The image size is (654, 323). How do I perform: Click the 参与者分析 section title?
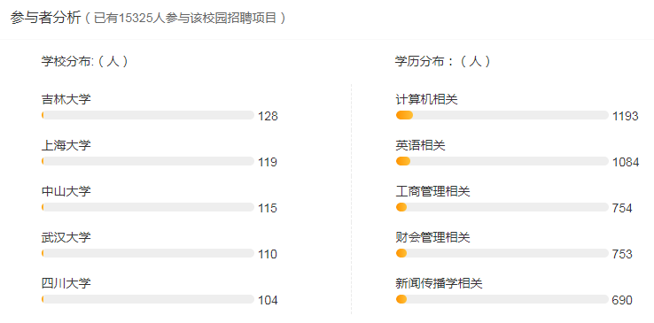(x=45, y=18)
